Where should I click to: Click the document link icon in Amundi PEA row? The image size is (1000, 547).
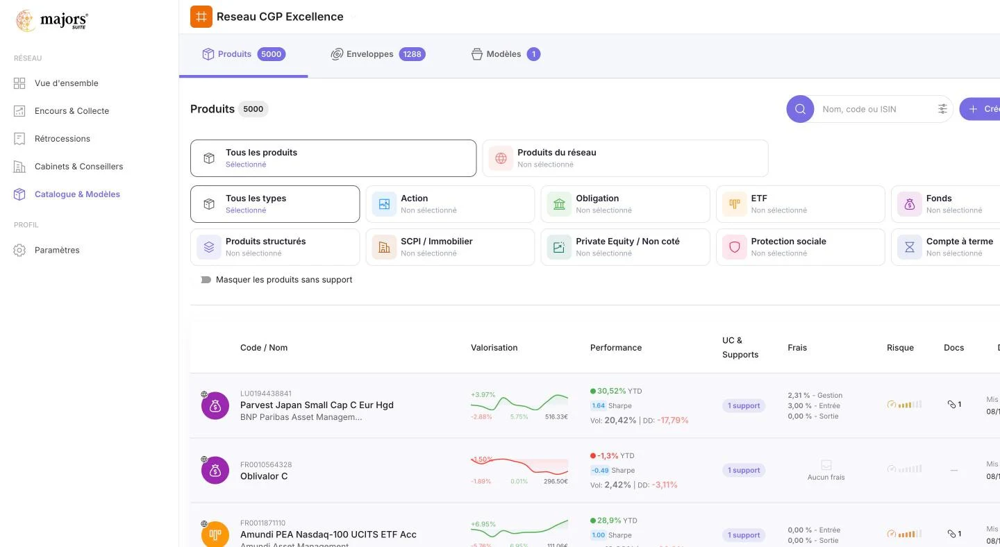[x=951, y=534]
